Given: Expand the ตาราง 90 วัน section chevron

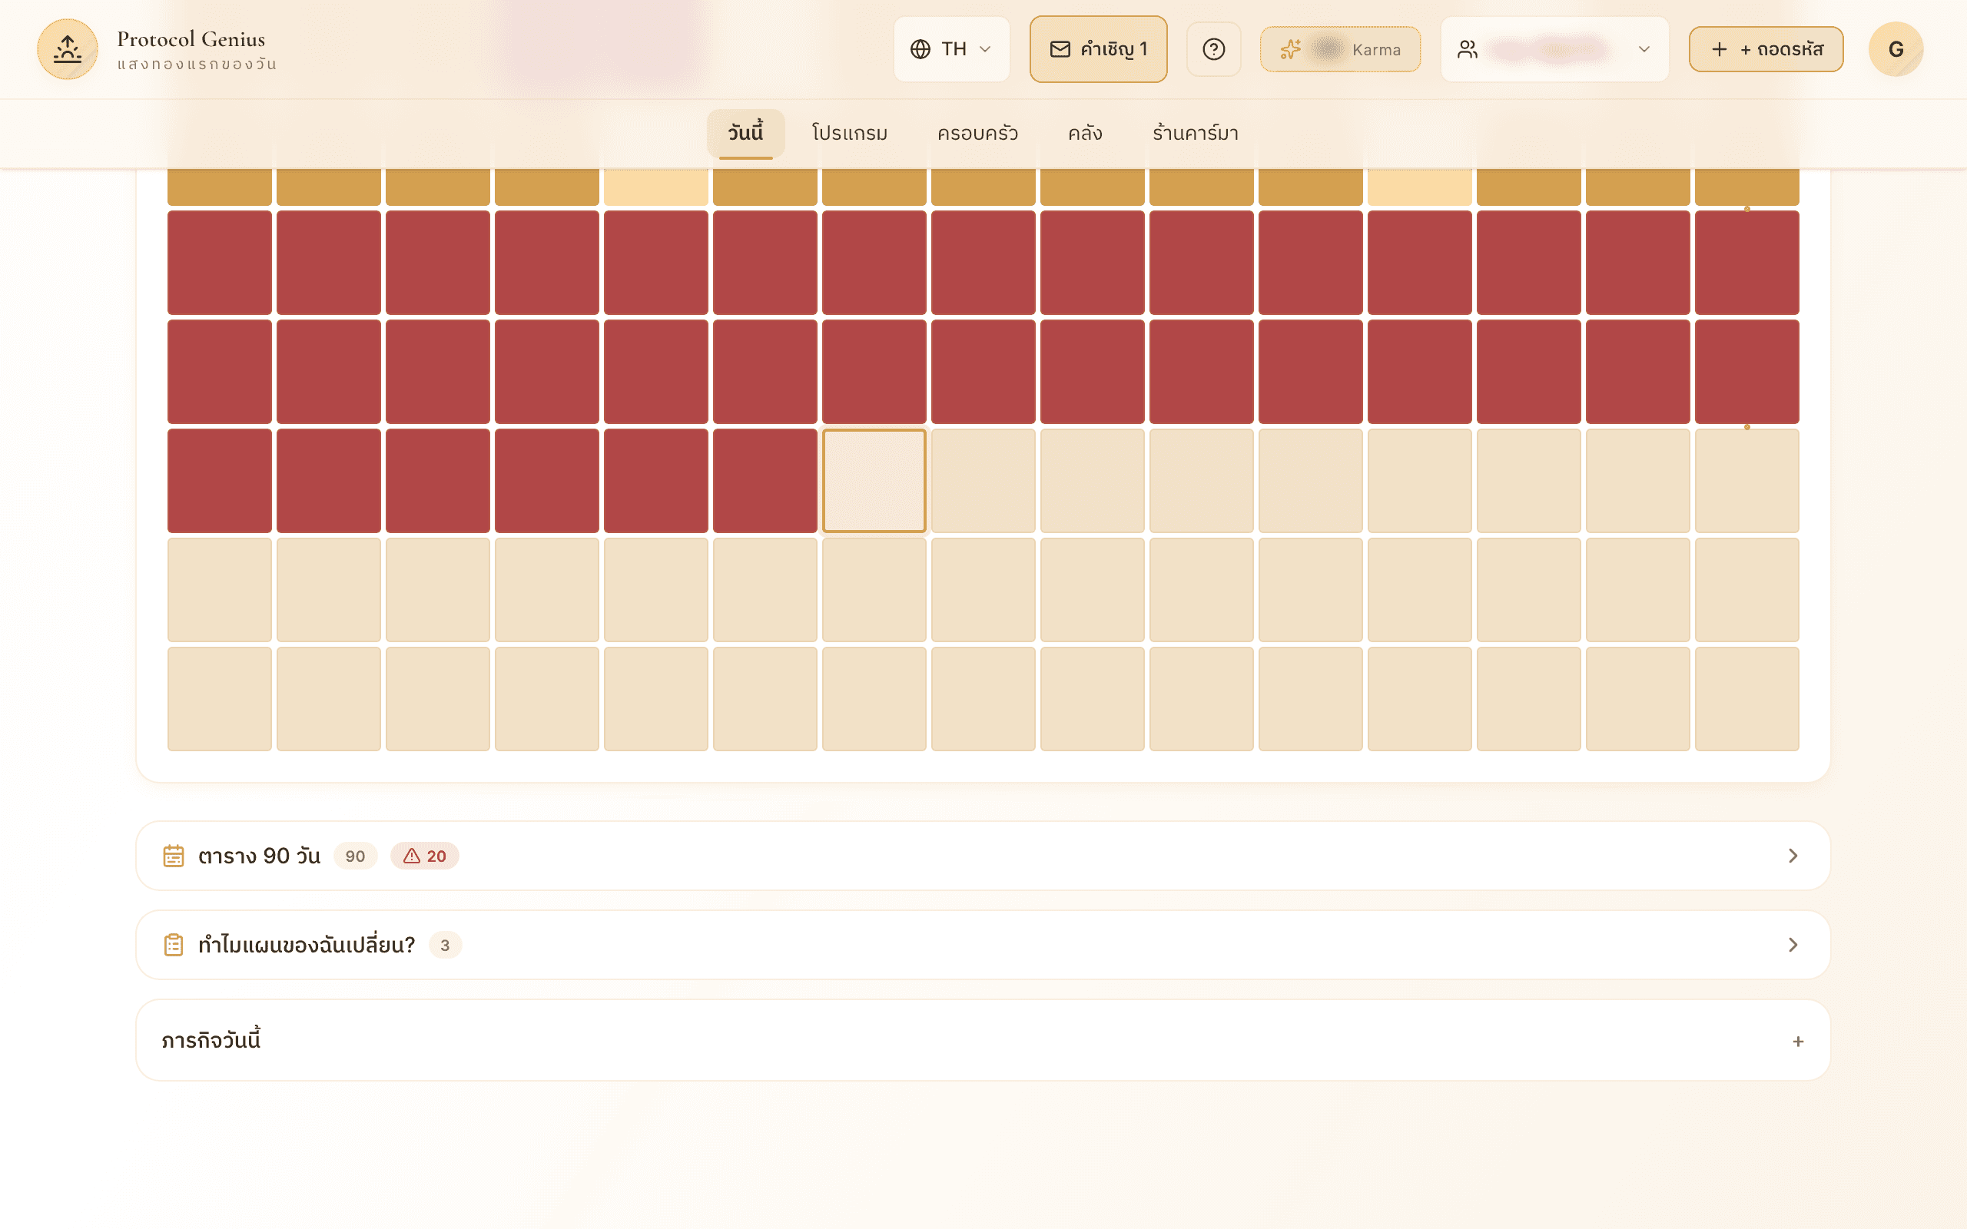Looking at the screenshot, I should click(1793, 856).
